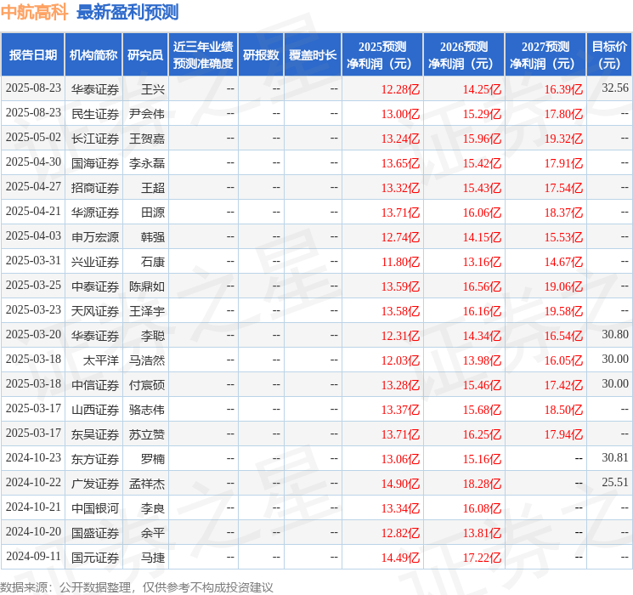The width and height of the screenshot is (633, 595).
Task: Click the 2026预测净利润 column header
Action: [464, 55]
